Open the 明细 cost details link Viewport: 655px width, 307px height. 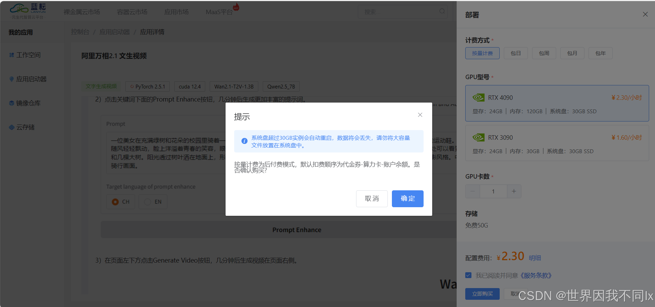click(535, 258)
